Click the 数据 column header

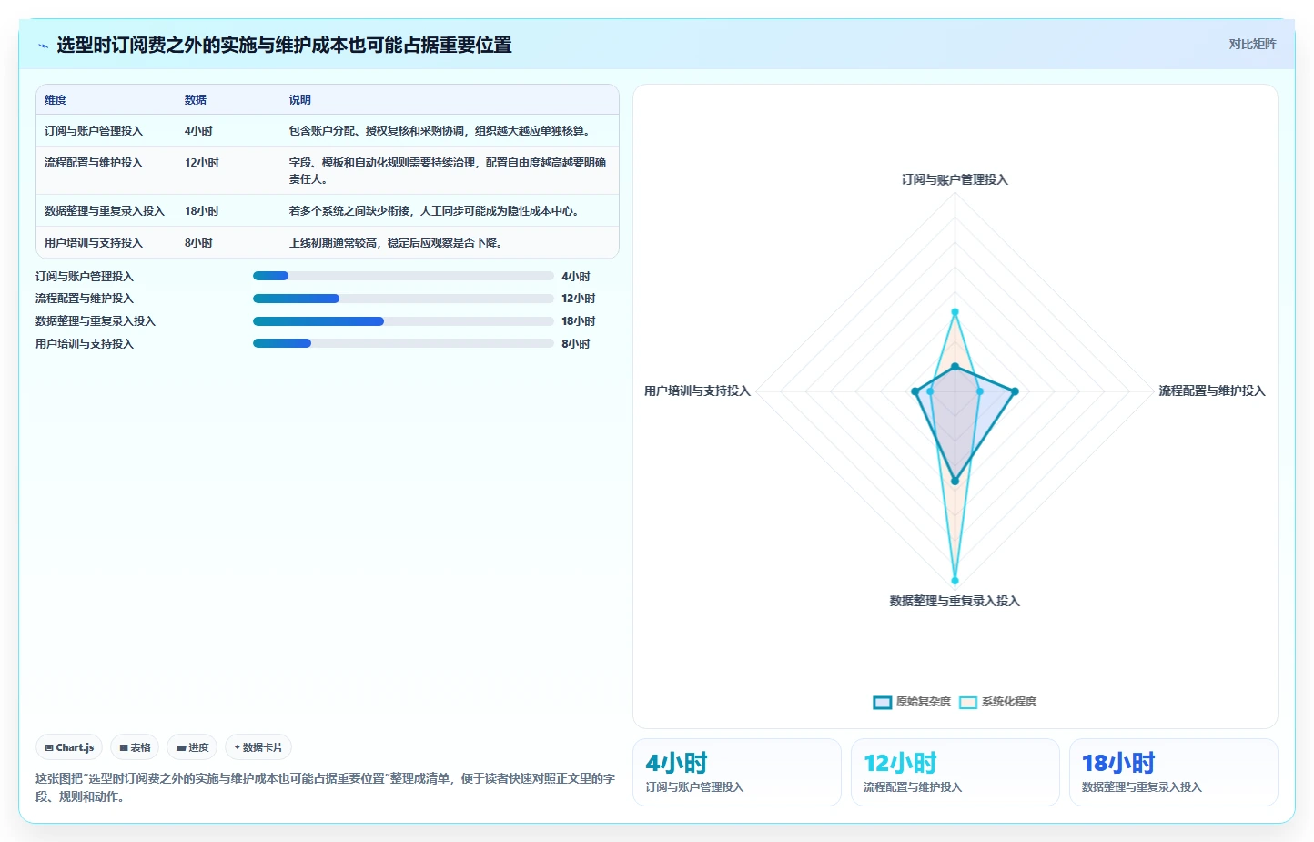(x=196, y=100)
